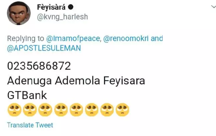The width and height of the screenshot is (216, 136).
Task: Click the first rolling-eyes emoji
Action: tap(14, 110)
